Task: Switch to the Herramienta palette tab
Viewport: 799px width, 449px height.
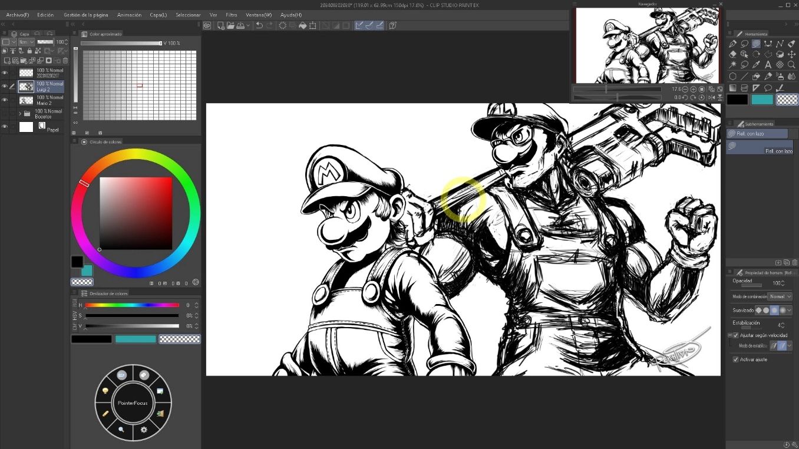Action: pyautogui.click(x=752, y=34)
